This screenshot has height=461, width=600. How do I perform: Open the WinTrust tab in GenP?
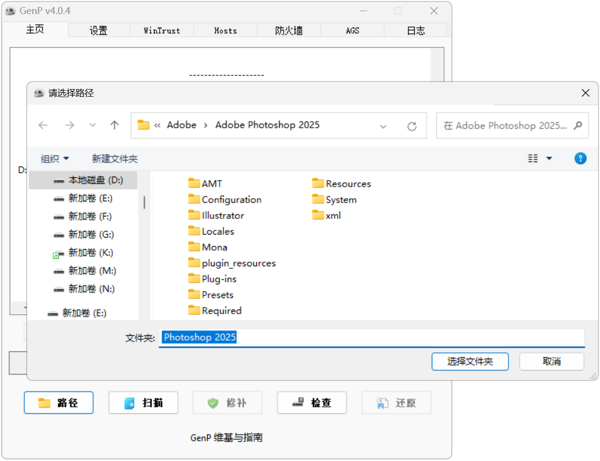[162, 31]
